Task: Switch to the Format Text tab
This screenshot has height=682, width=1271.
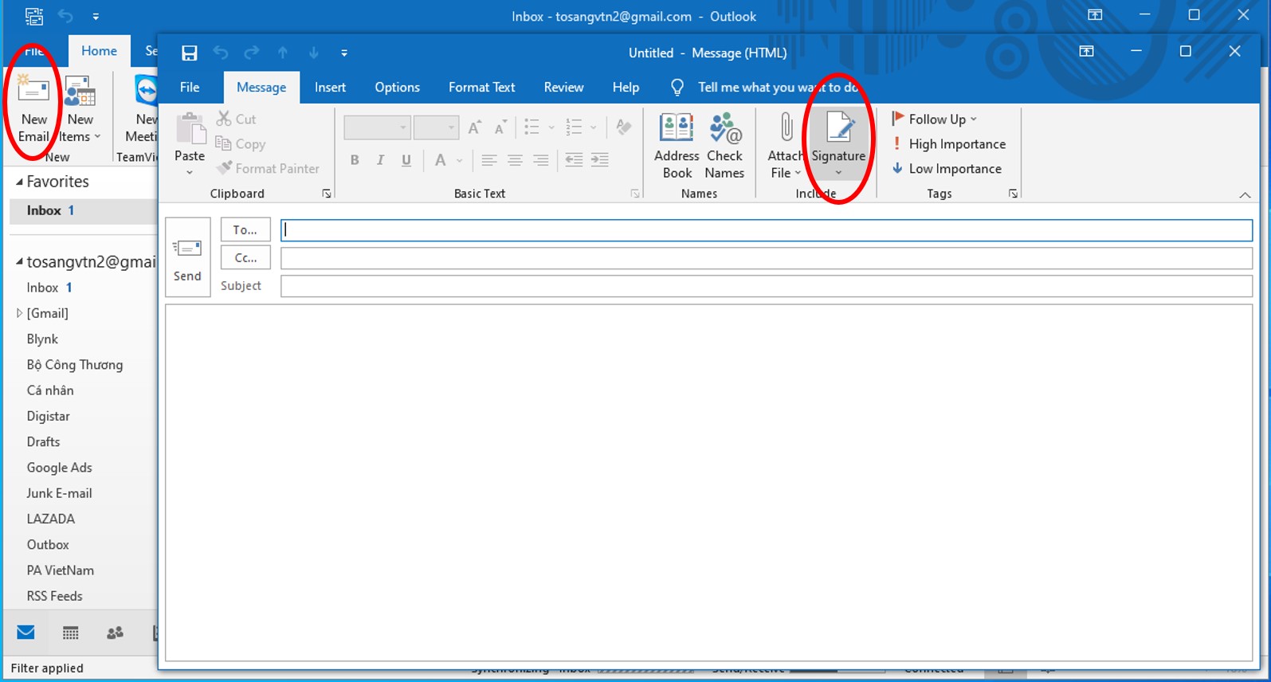Action: 481,87
